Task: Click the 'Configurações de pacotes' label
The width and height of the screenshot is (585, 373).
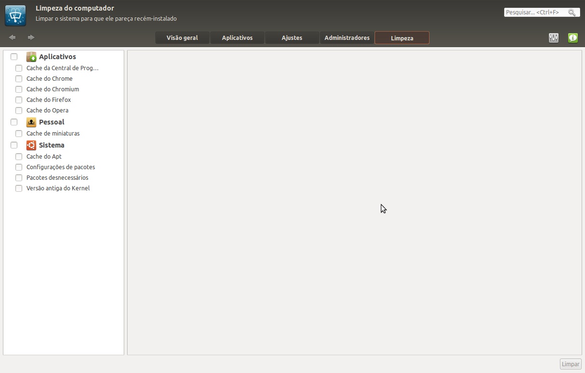Action: click(x=61, y=167)
